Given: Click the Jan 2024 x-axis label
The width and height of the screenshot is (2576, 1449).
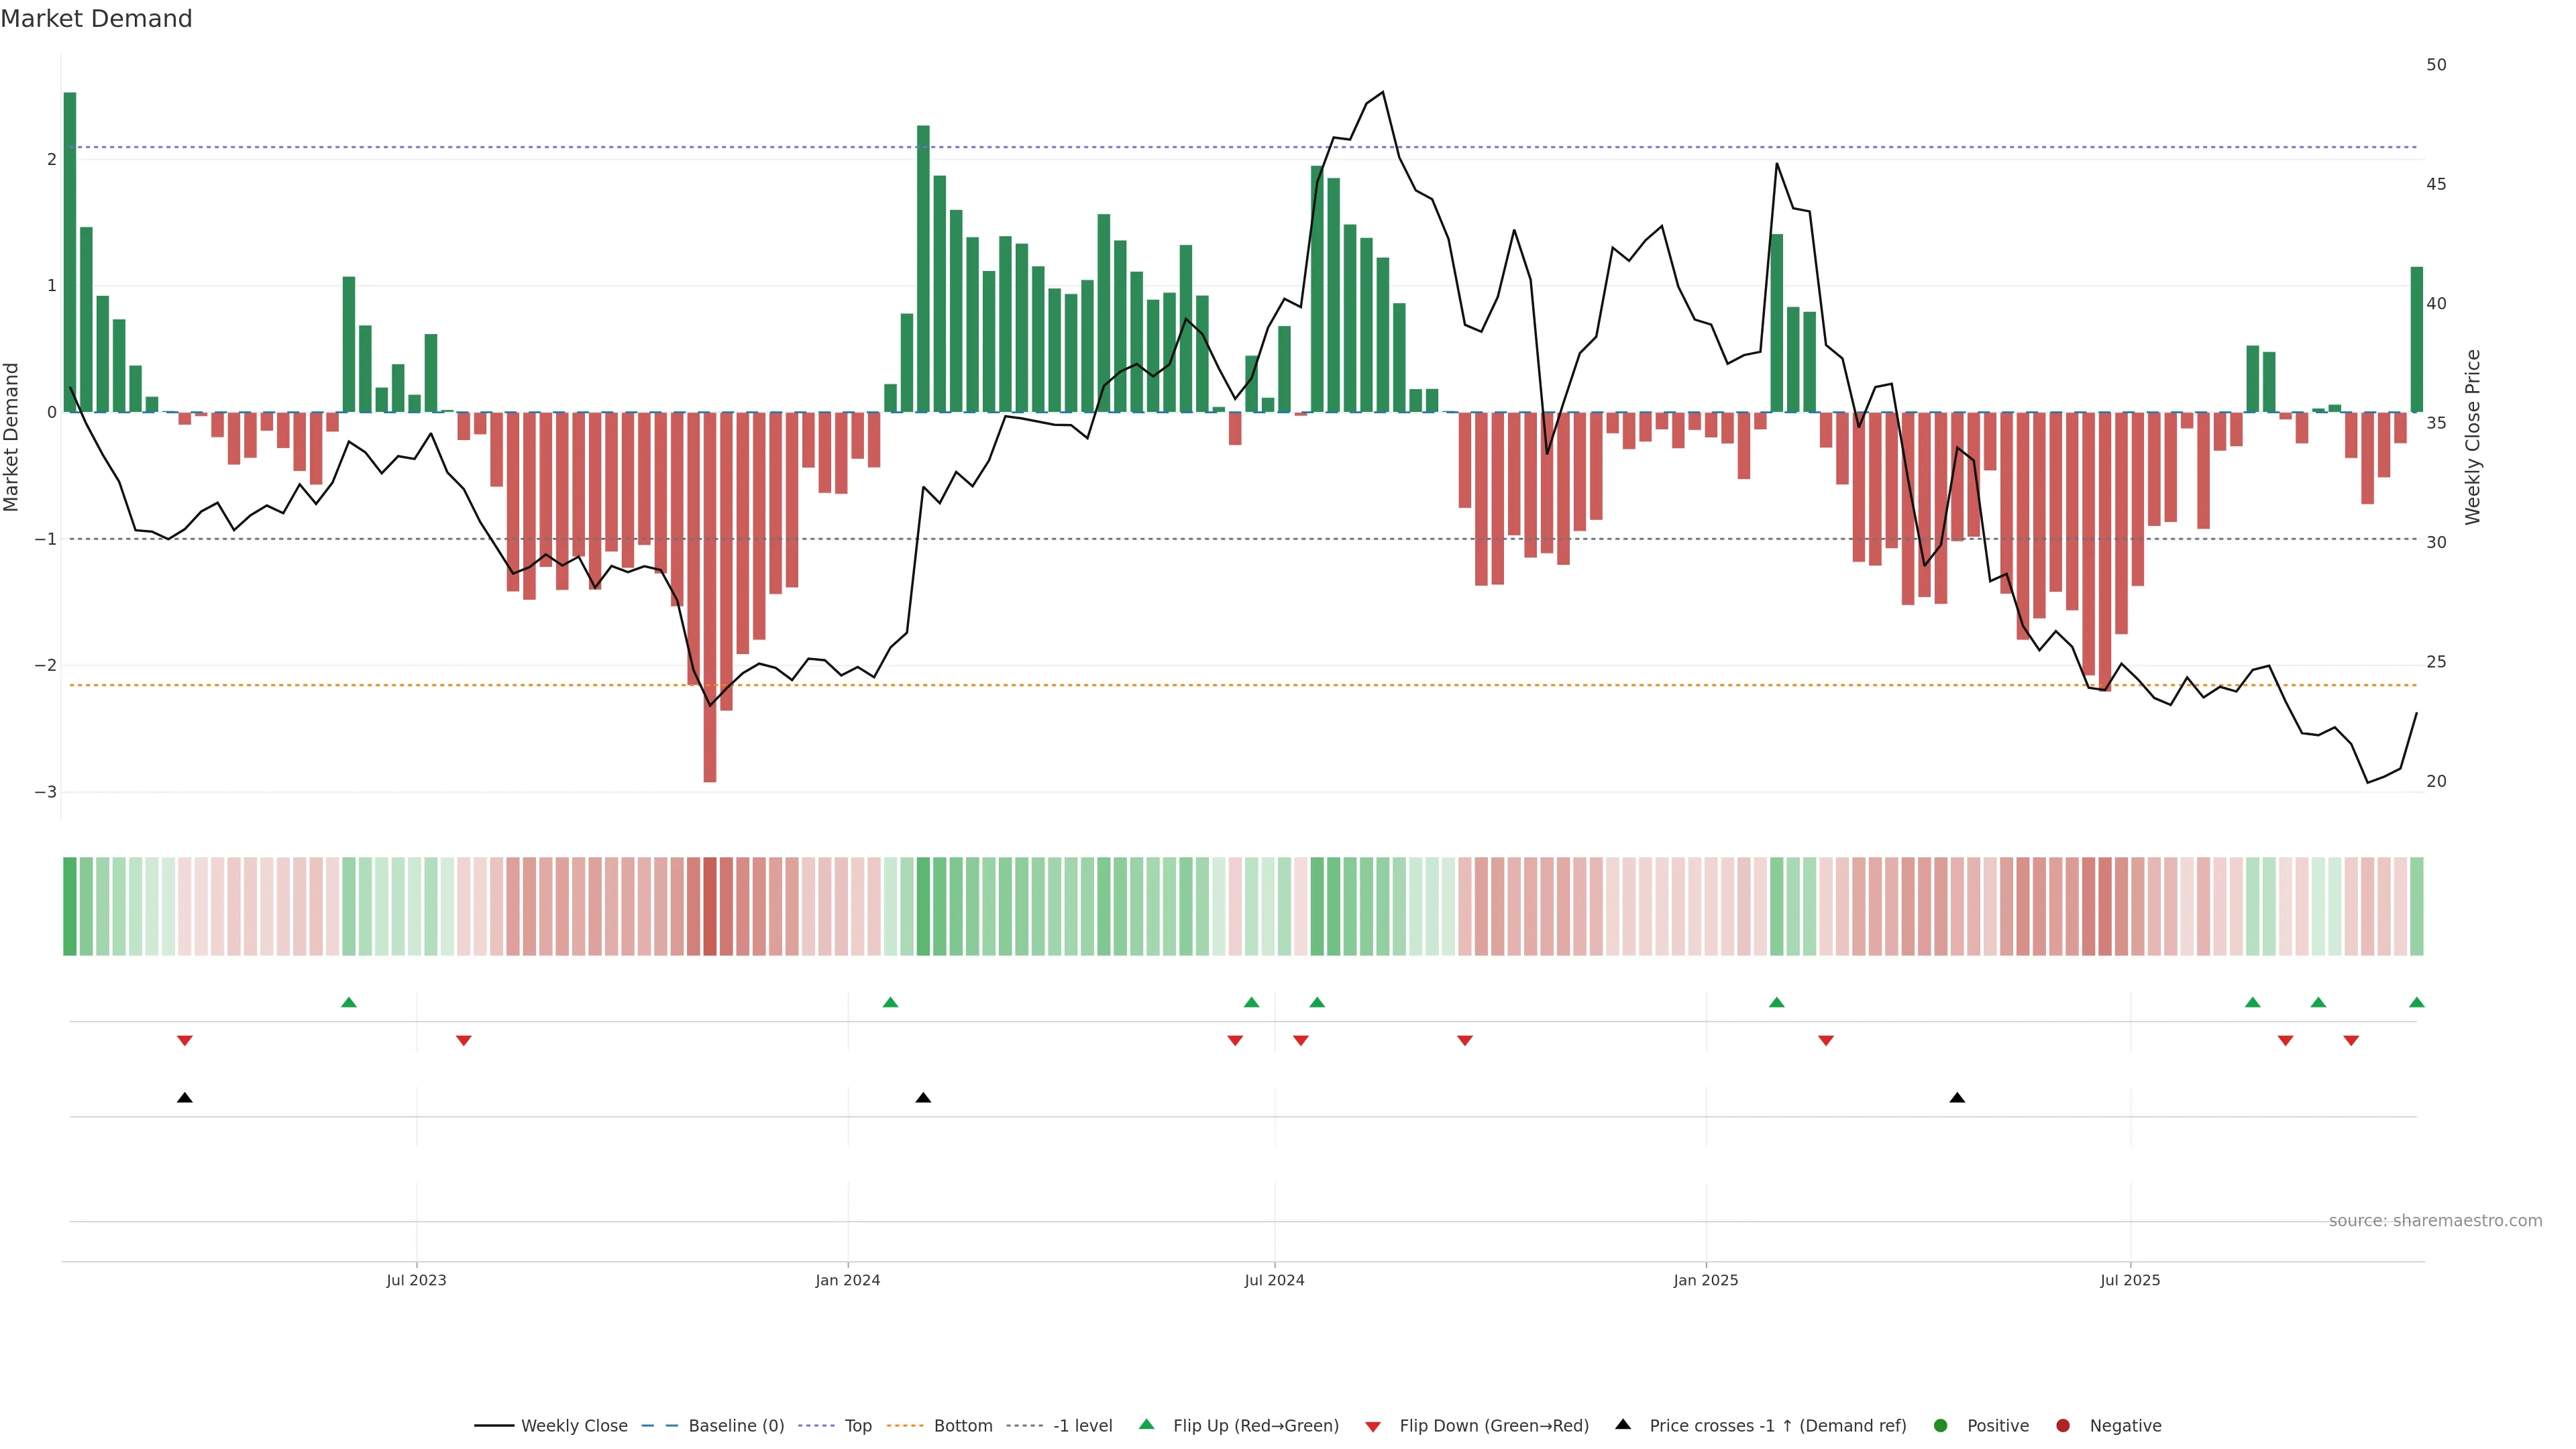Looking at the screenshot, I should click(847, 1281).
